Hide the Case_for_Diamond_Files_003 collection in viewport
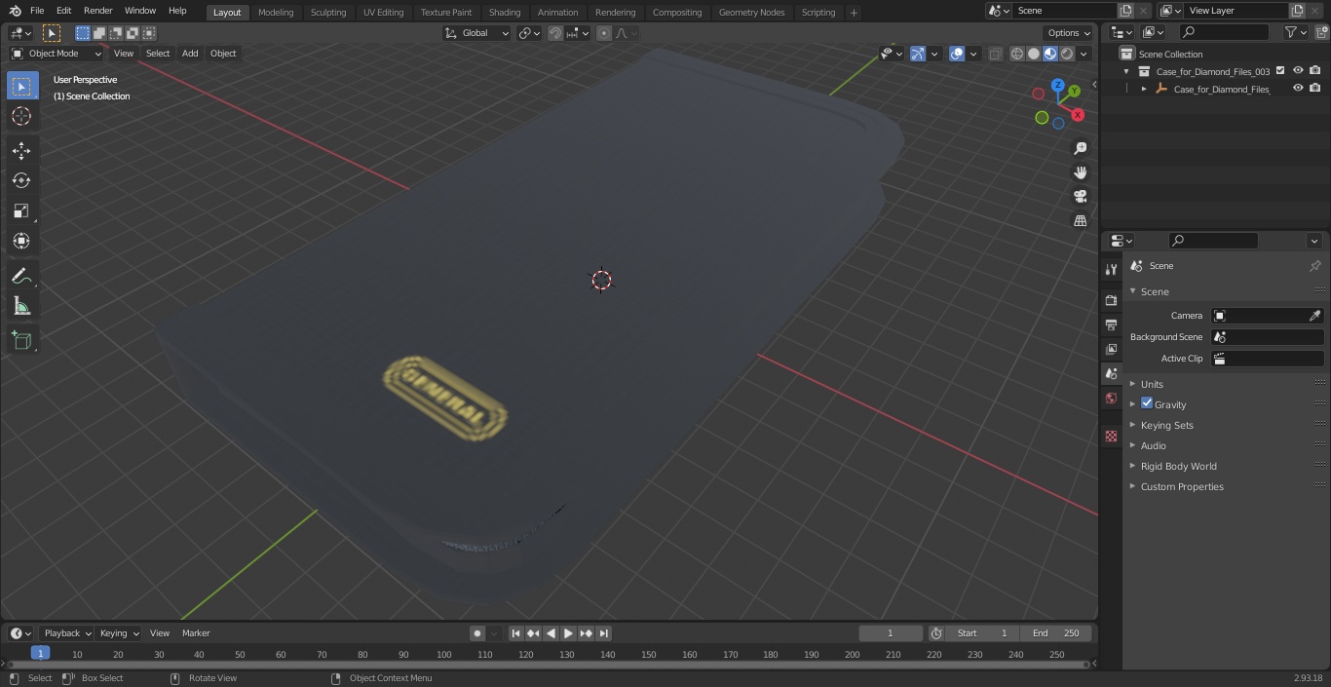The height and width of the screenshot is (687, 1331). pos(1298,71)
